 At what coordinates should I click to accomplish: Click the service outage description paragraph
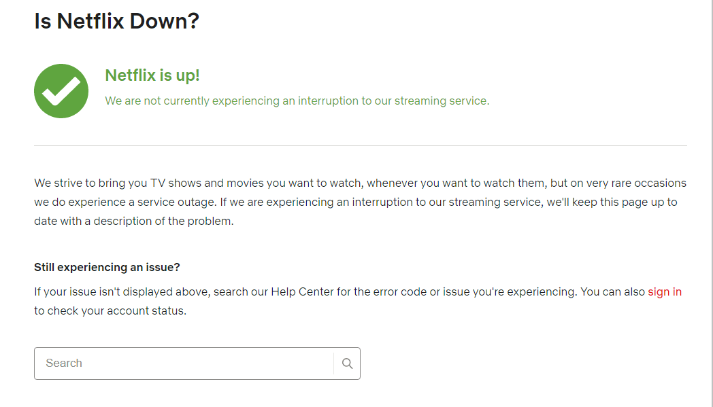click(x=360, y=202)
